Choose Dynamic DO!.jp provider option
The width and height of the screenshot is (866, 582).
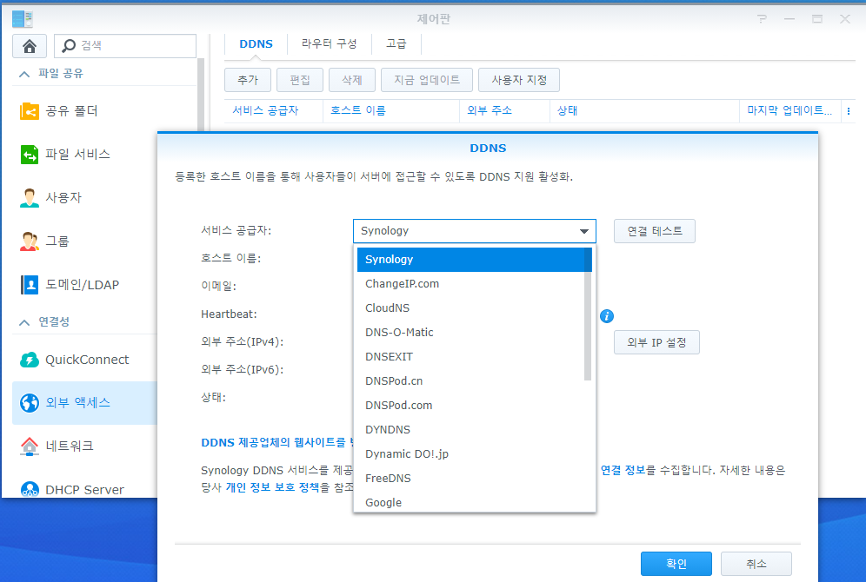pyautogui.click(x=474, y=453)
